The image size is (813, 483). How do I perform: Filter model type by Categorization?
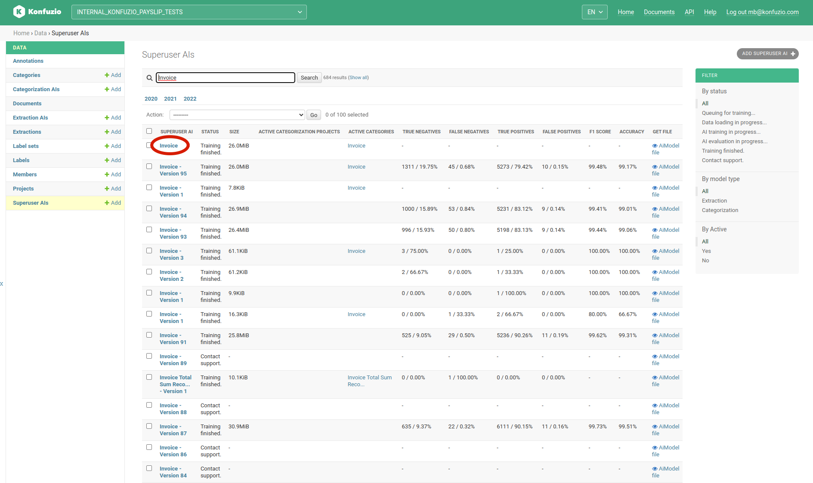pos(720,210)
